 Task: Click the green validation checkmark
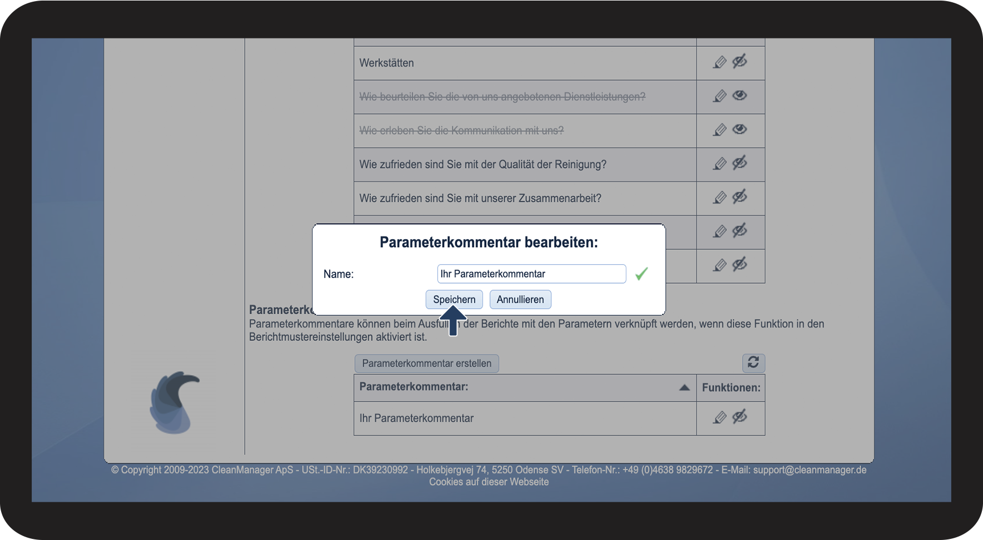[x=641, y=274]
